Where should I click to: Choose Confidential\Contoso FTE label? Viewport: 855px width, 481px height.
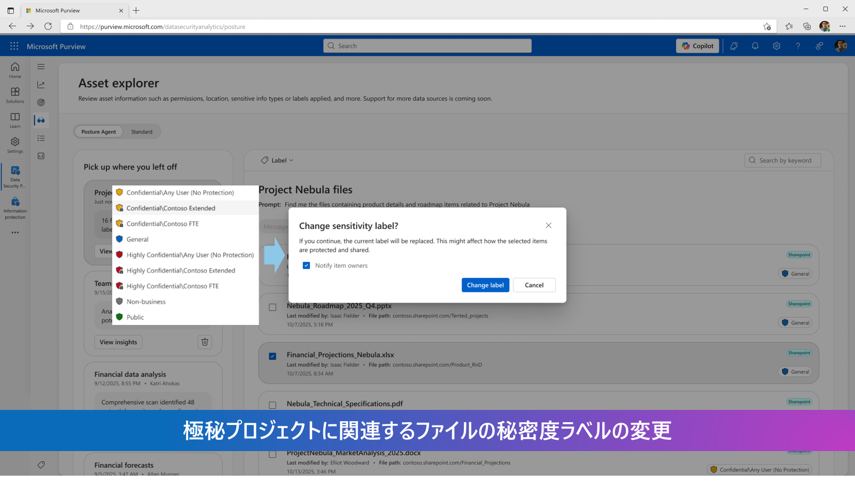pyautogui.click(x=185, y=223)
